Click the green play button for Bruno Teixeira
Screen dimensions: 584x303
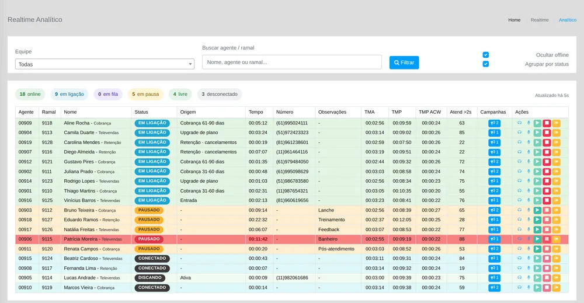click(537, 210)
